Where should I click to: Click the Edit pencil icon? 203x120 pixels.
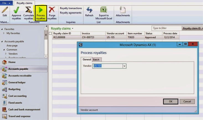5,10
